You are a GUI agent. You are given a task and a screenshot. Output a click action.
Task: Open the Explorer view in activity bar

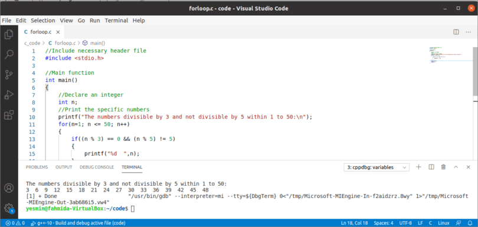click(x=9, y=34)
